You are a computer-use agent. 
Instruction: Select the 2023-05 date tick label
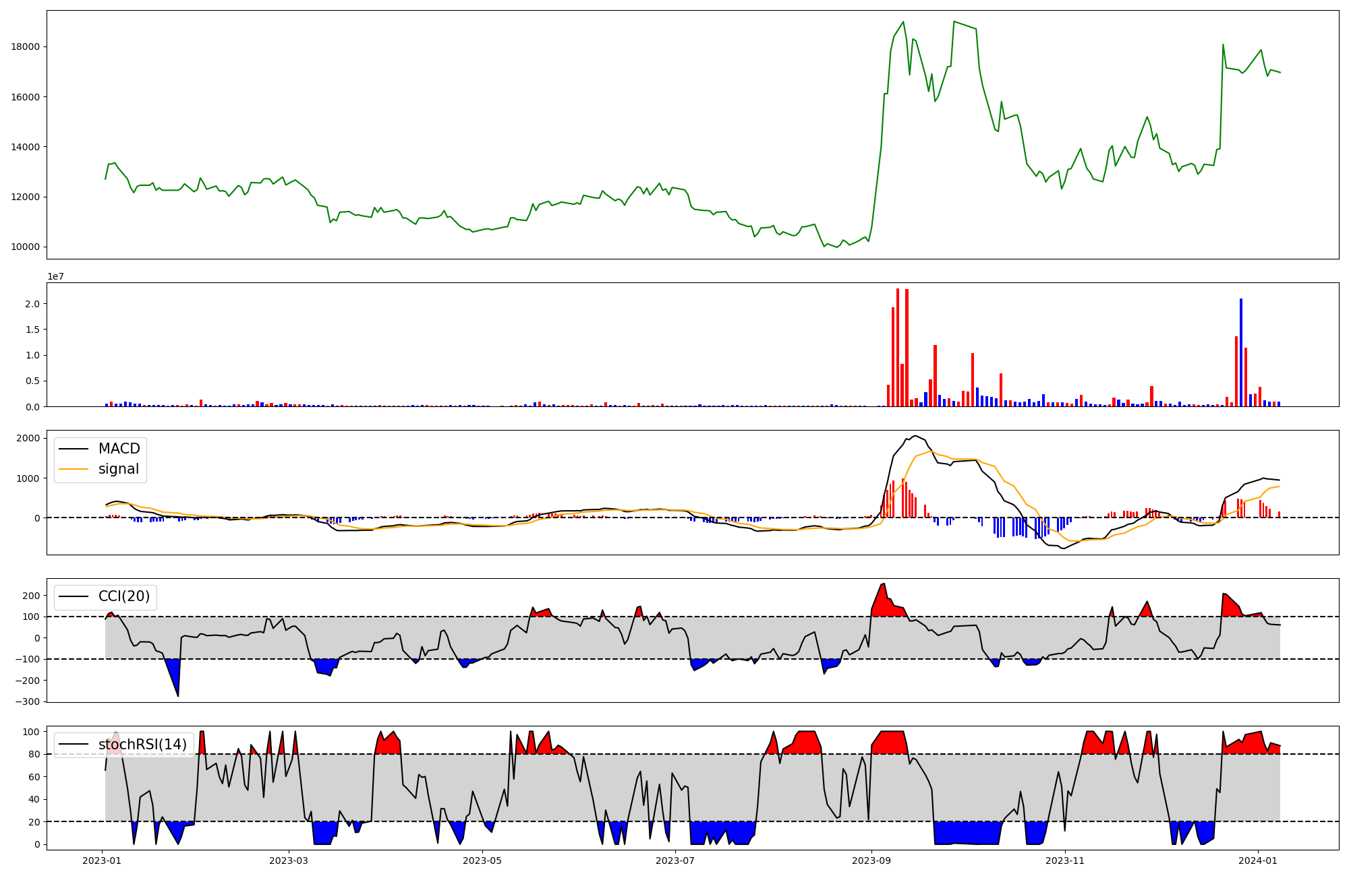(x=482, y=861)
